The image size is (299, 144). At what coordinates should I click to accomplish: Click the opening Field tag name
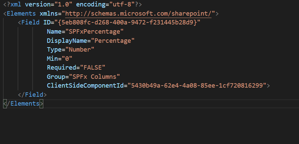pos(31,23)
